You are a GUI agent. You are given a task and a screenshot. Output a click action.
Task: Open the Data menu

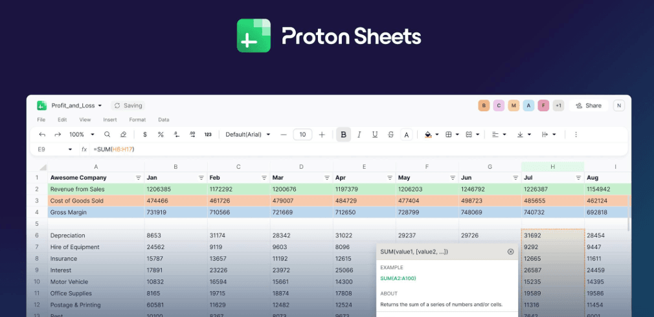point(163,120)
